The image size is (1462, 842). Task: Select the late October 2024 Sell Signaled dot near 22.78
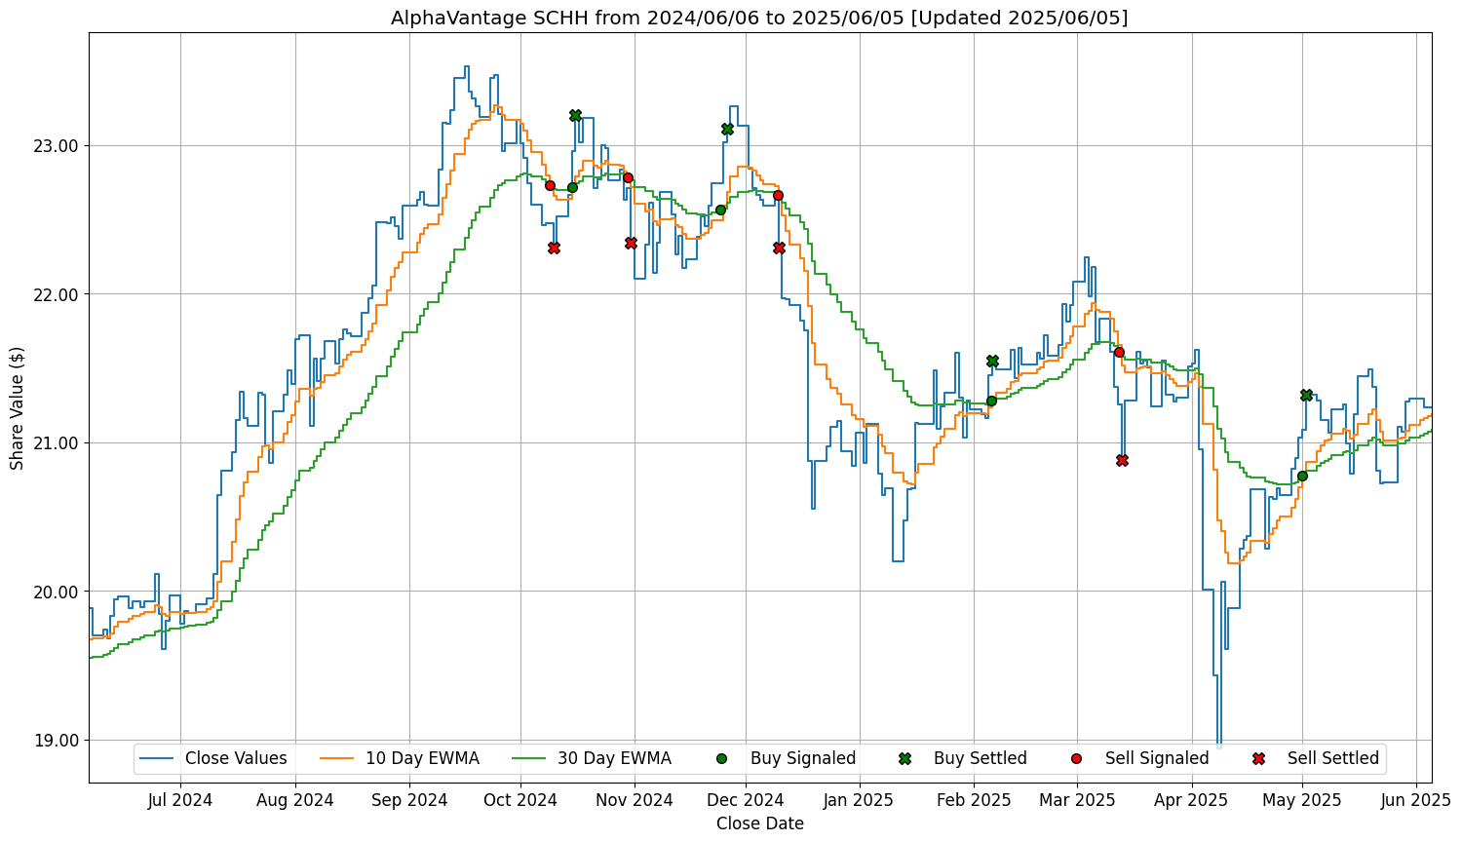point(628,177)
